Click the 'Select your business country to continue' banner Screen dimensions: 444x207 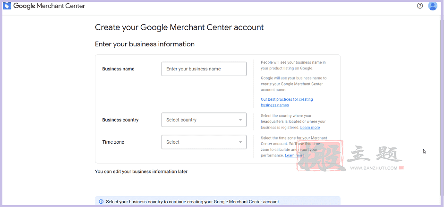pyautogui.click(x=192, y=202)
